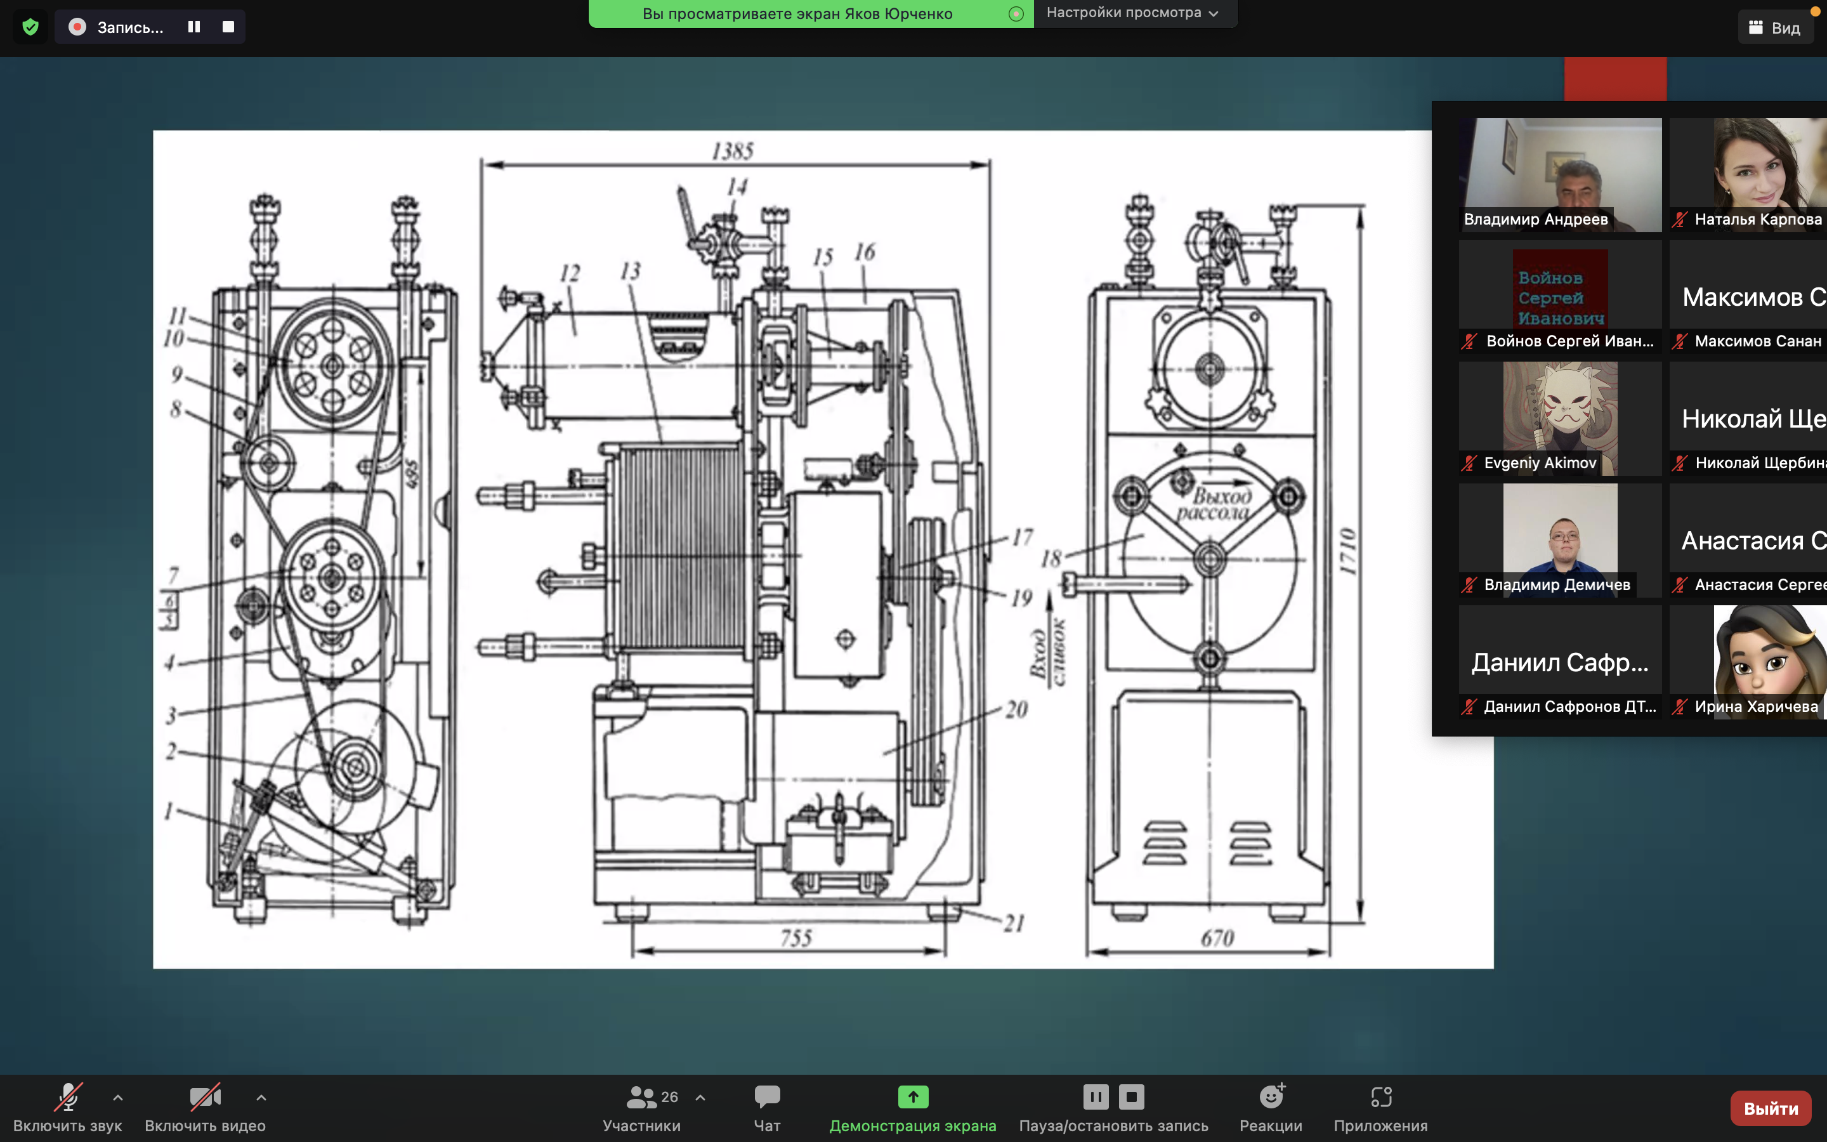Toggle camera with Включить видео
This screenshot has height=1142, width=1827.
pyautogui.click(x=205, y=1107)
